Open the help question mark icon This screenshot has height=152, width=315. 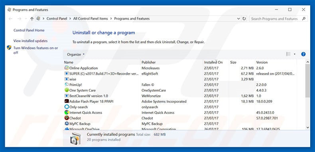click(303, 54)
